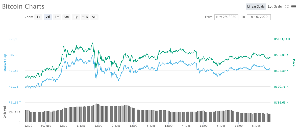Screen dimensions: 299x133
Task: Select the 1y zoom range
Action: point(76,17)
